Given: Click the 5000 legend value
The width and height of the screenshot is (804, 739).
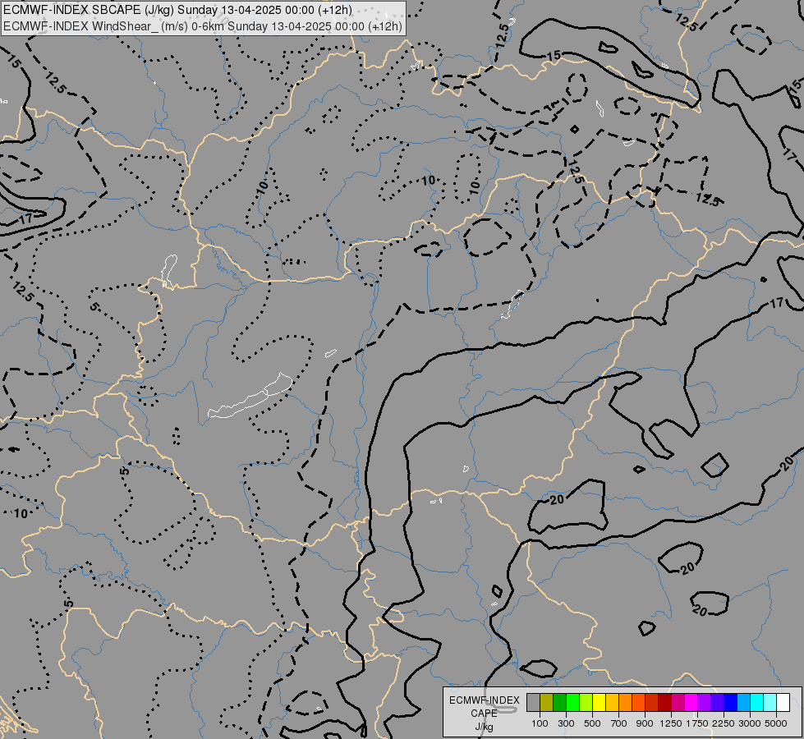Looking at the screenshot, I should tap(776, 723).
